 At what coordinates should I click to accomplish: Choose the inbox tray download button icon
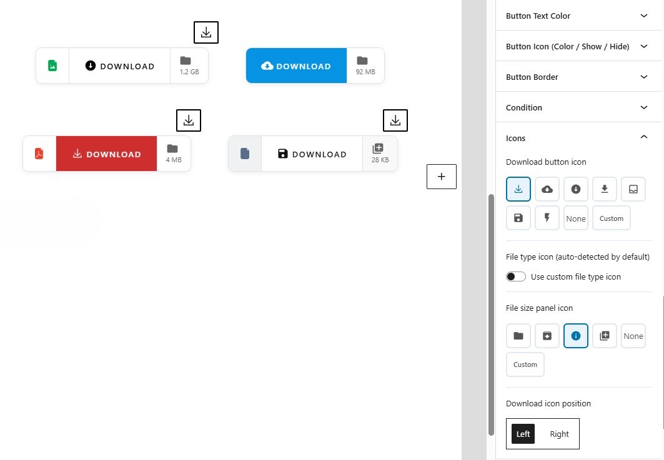click(633, 189)
